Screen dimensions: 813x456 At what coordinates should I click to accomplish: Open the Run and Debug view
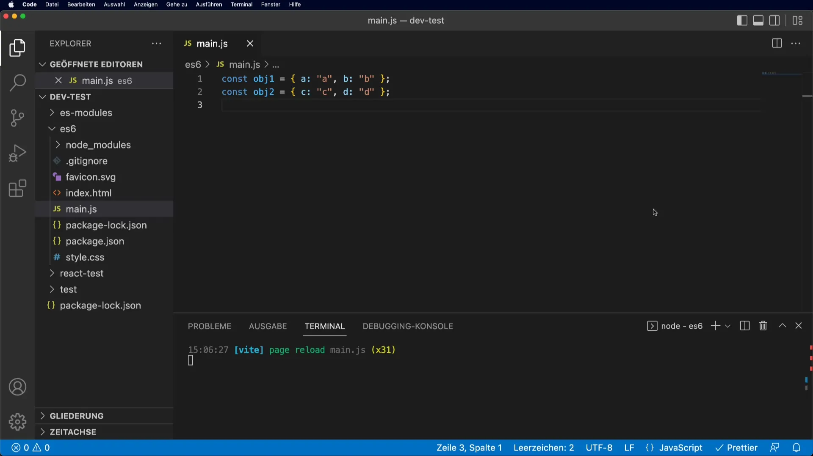[17, 153]
